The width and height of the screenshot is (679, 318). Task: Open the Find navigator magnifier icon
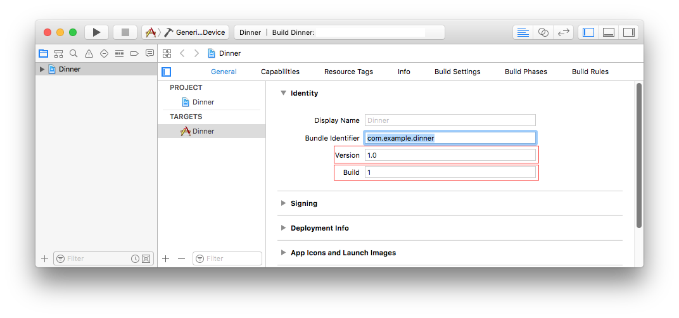click(x=73, y=53)
